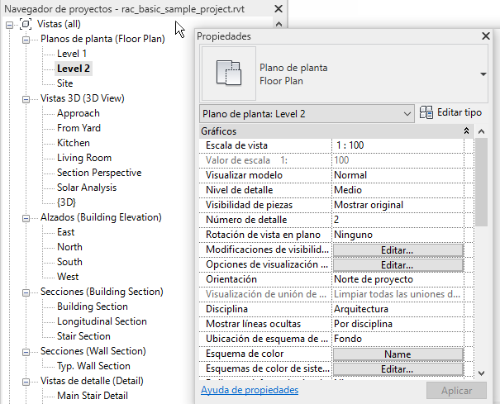The image size is (500, 404).
Task: Collapse the Planos de planta tree node
Action: [x=26, y=39]
